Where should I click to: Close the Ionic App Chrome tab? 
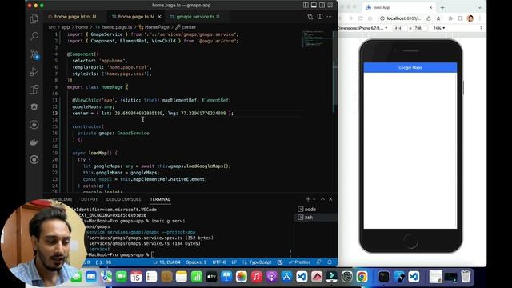[x=430, y=7]
